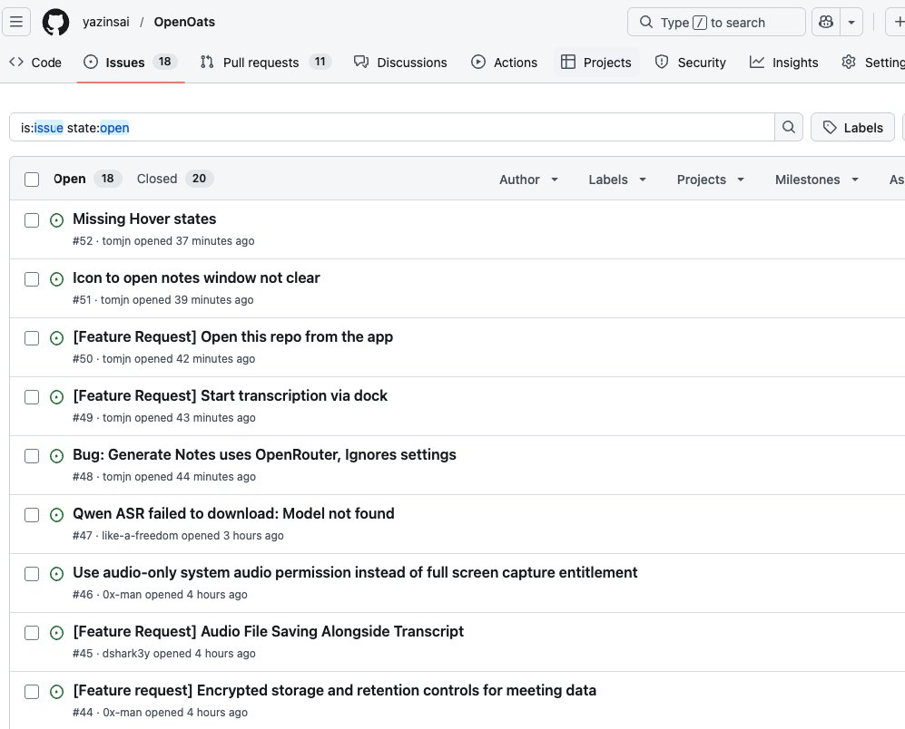The height and width of the screenshot is (729, 905).
Task: Select checkbox for Open this repo from the app
Action: (x=32, y=338)
